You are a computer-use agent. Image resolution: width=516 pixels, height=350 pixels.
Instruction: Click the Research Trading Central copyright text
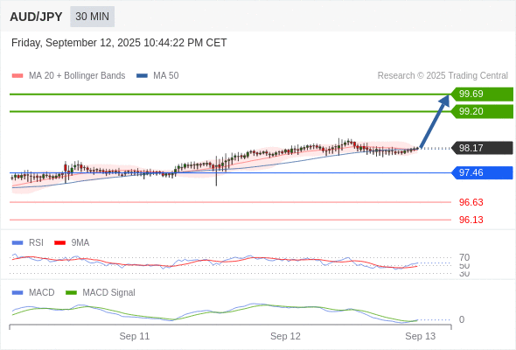443,76
